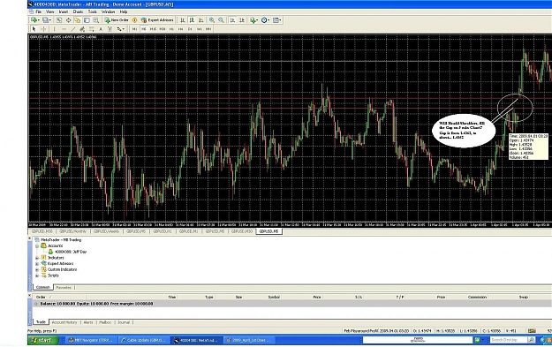Toggle chart Auto Scroll
552x347 pixels.
click(232, 20)
